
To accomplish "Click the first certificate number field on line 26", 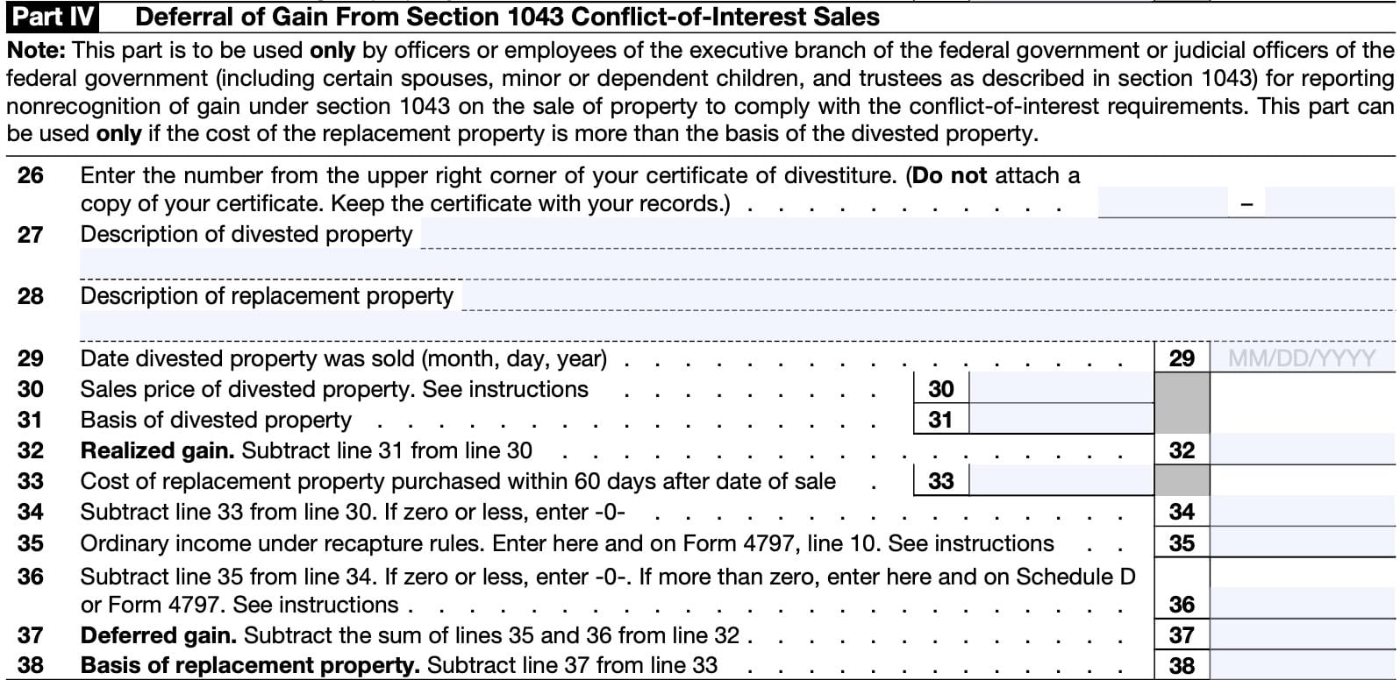I will (x=1162, y=202).
